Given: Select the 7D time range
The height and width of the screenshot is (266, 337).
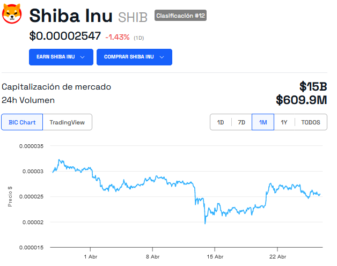Looking at the screenshot, I should pos(241,122).
